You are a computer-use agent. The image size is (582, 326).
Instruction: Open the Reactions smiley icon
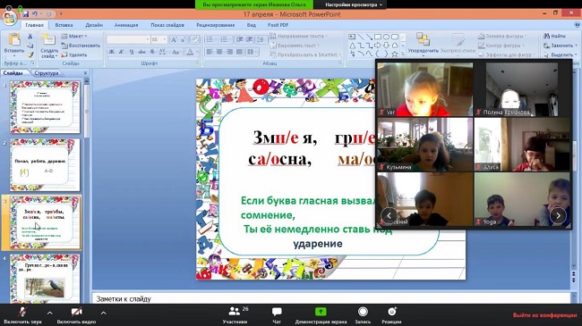391,312
